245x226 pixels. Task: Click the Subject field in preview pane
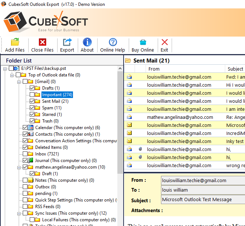[x=203, y=200]
